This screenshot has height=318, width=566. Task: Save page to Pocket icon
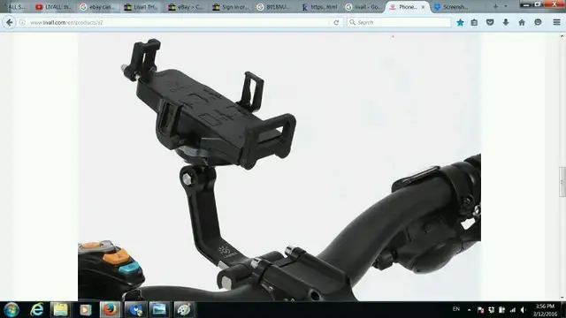(x=490, y=22)
